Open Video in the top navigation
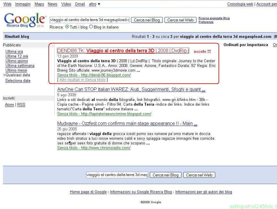Image resolution: width=277 pixels, height=209 pixels. point(66,4)
